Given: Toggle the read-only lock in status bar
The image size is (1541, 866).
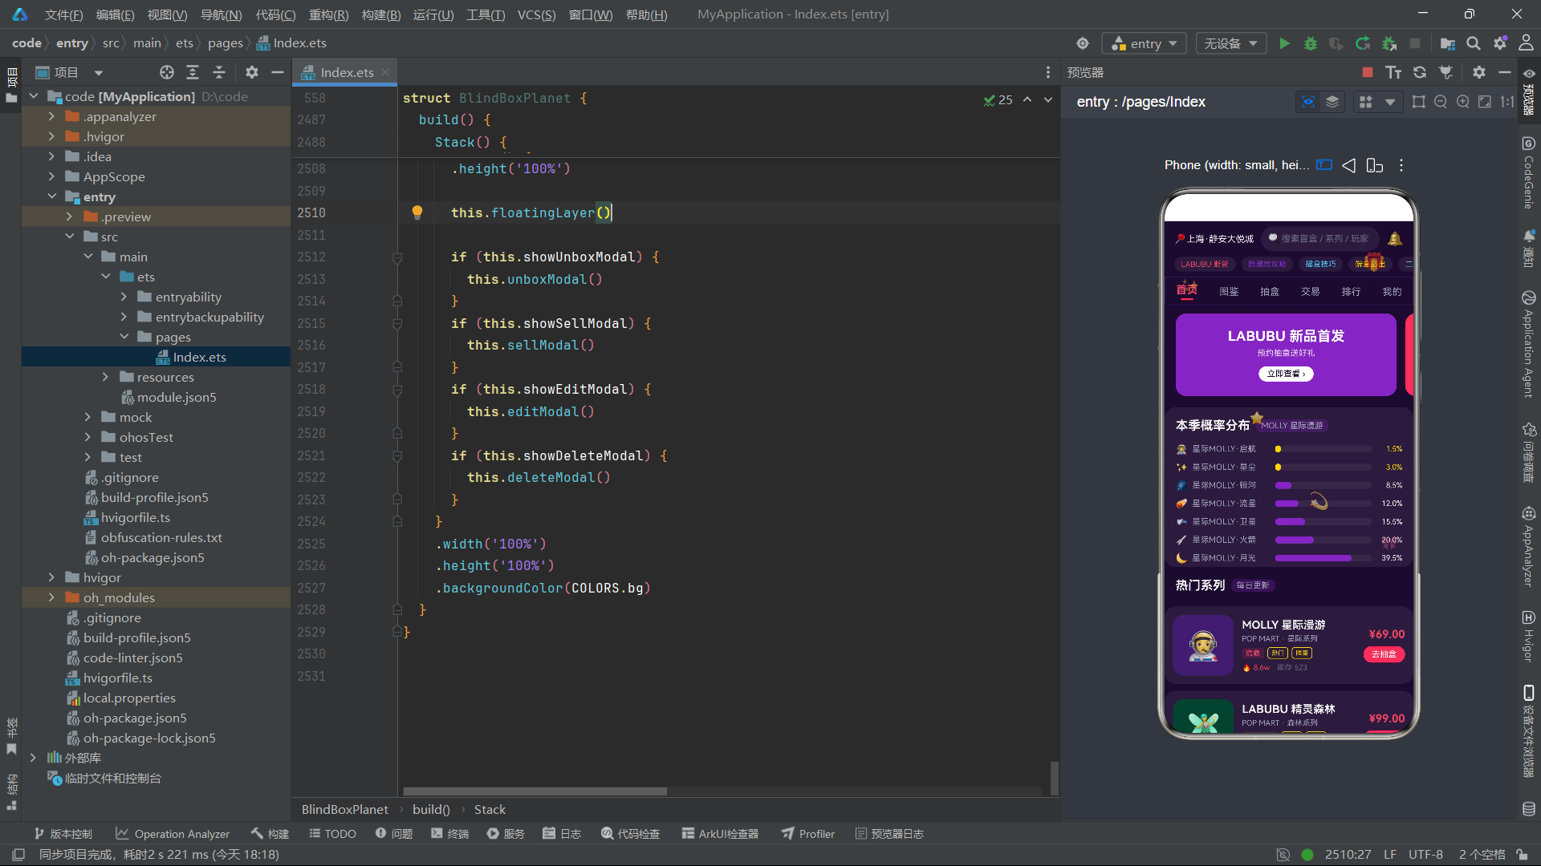Looking at the screenshot, I should pos(1522,855).
